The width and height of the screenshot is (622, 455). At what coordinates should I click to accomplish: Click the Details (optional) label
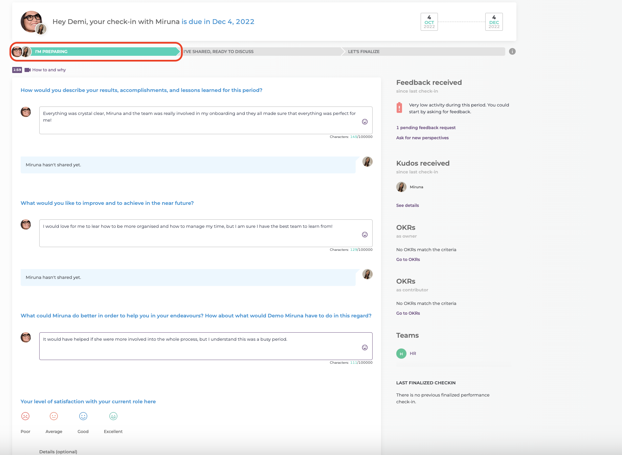tap(58, 452)
